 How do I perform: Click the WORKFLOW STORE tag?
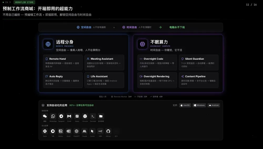click(24, 2)
